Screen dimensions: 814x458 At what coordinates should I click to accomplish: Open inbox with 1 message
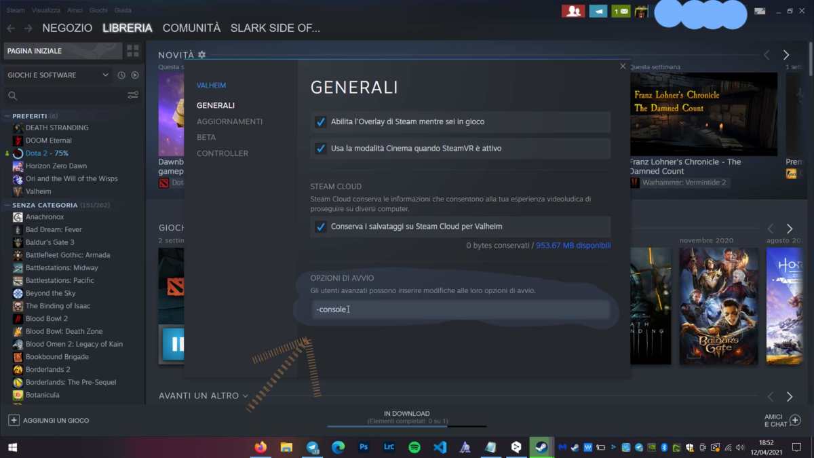point(621,11)
